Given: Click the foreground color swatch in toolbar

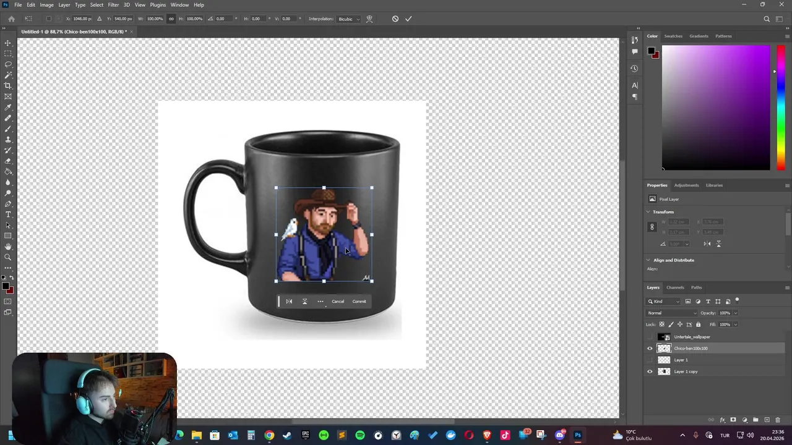Looking at the screenshot, I should [6, 286].
